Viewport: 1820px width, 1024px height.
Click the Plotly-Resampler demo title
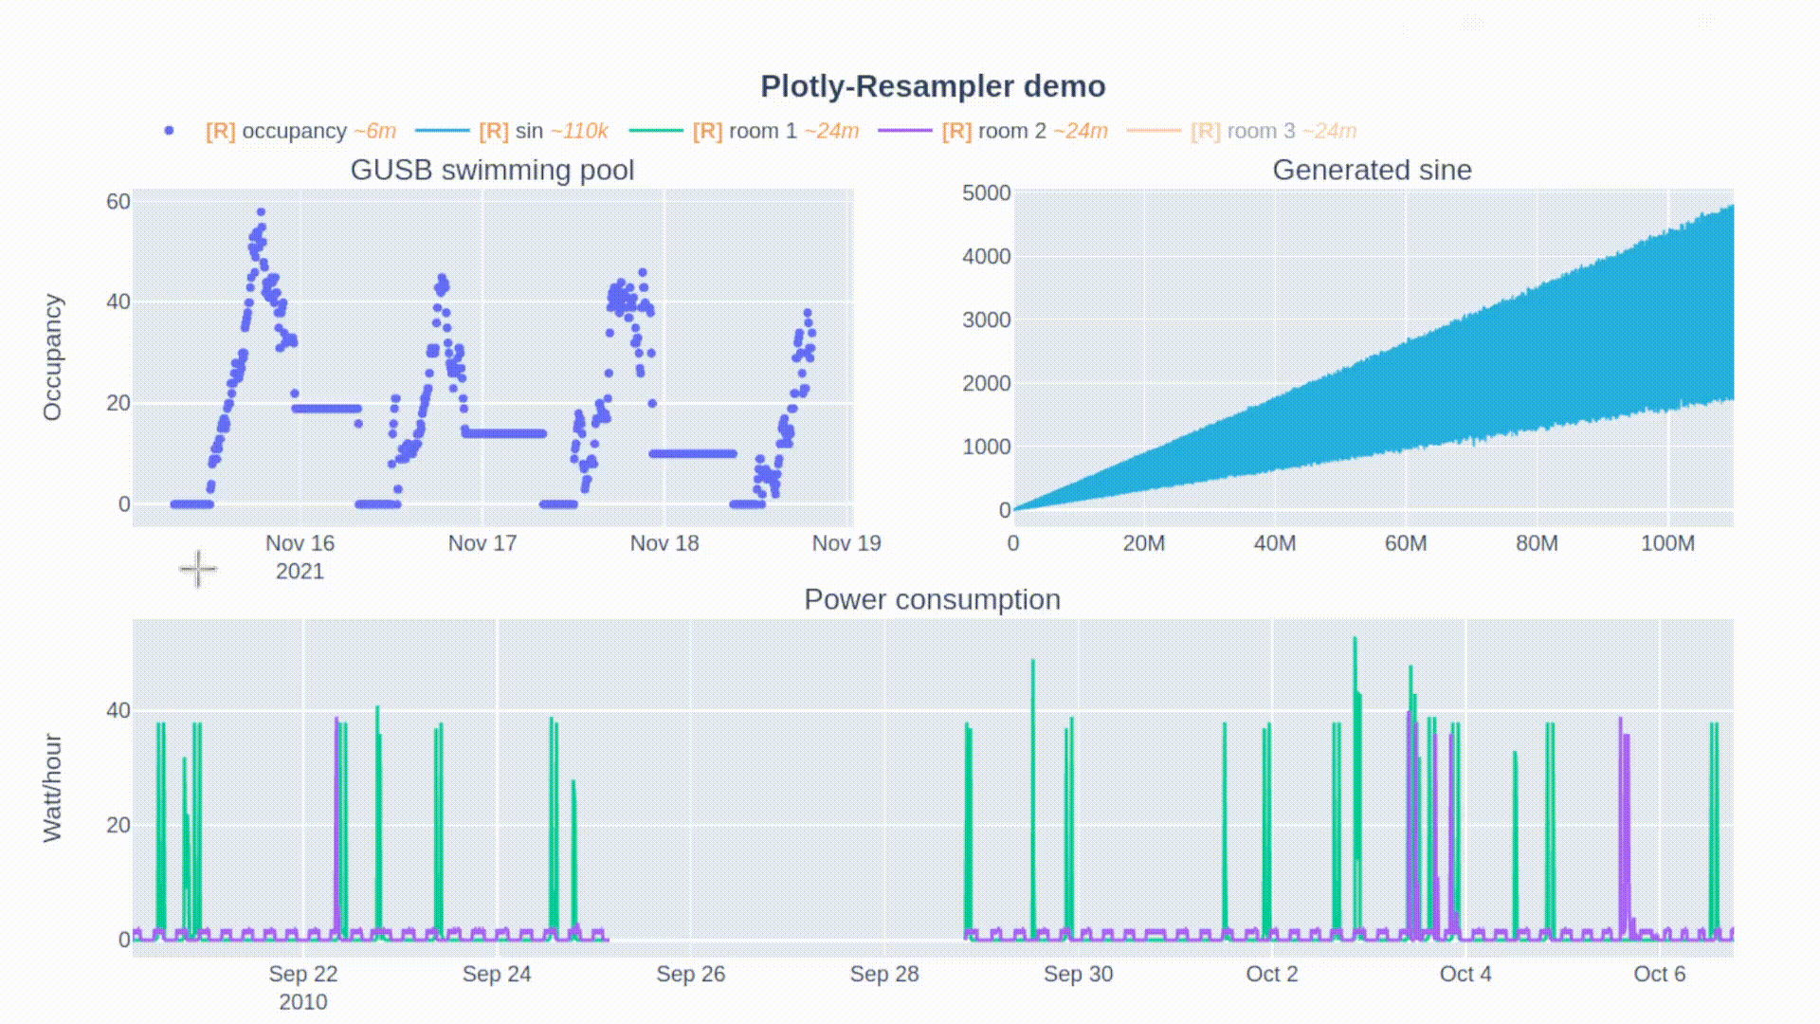click(933, 86)
